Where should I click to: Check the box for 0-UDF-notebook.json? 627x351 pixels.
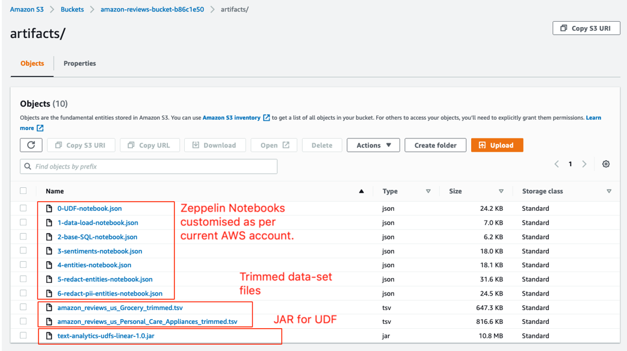pos(23,208)
